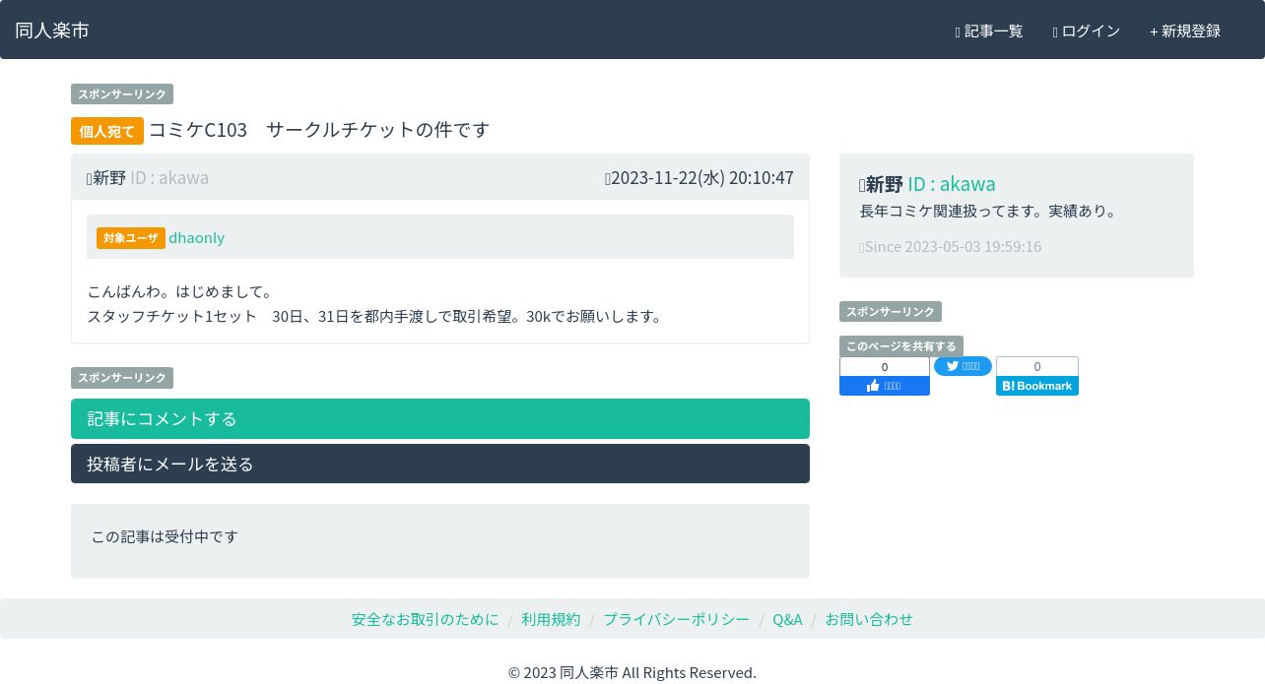Click the profile description 長年コミケ関連扱ってます。実績あり。
The height and width of the screenshot is (684, 1265).
click(x=990, y=211)
